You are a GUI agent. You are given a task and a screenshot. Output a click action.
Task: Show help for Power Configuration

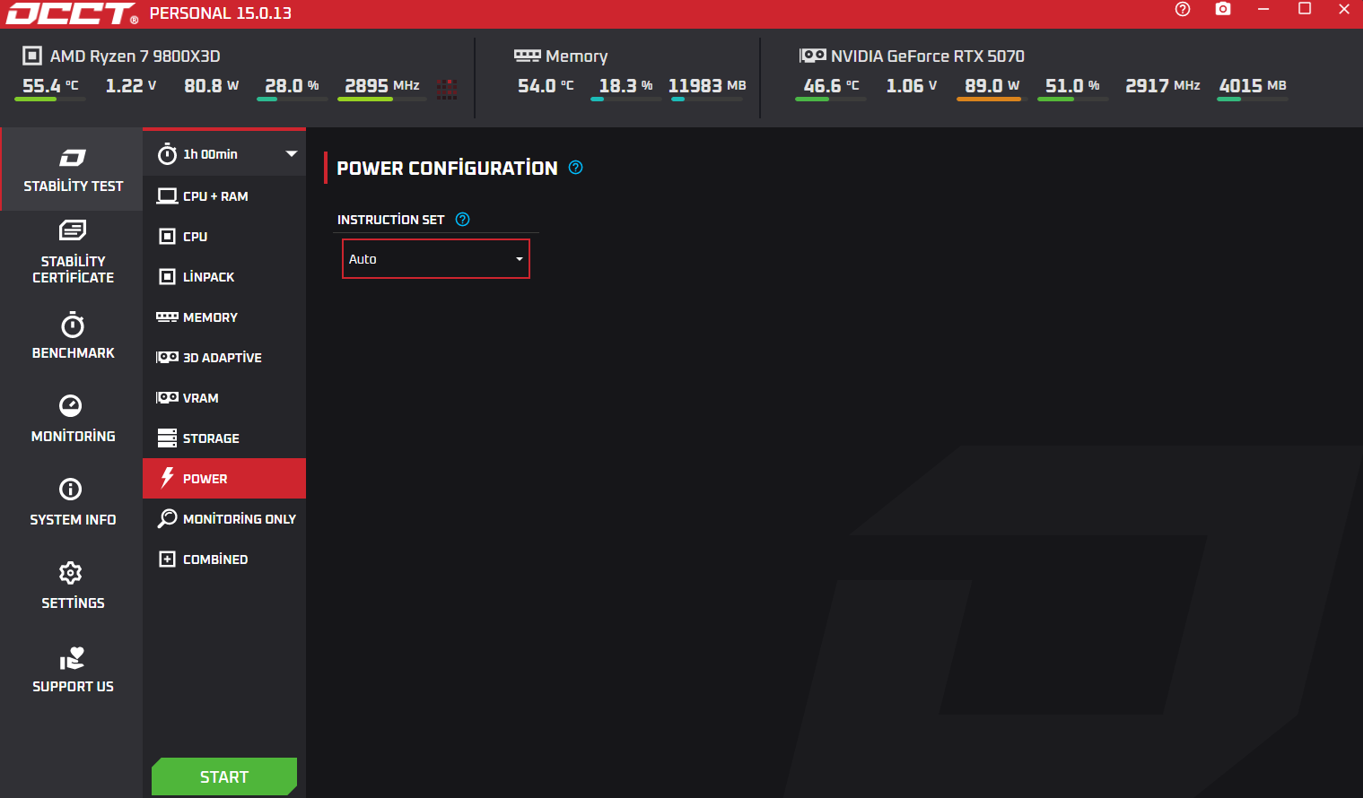coord(576,168)
